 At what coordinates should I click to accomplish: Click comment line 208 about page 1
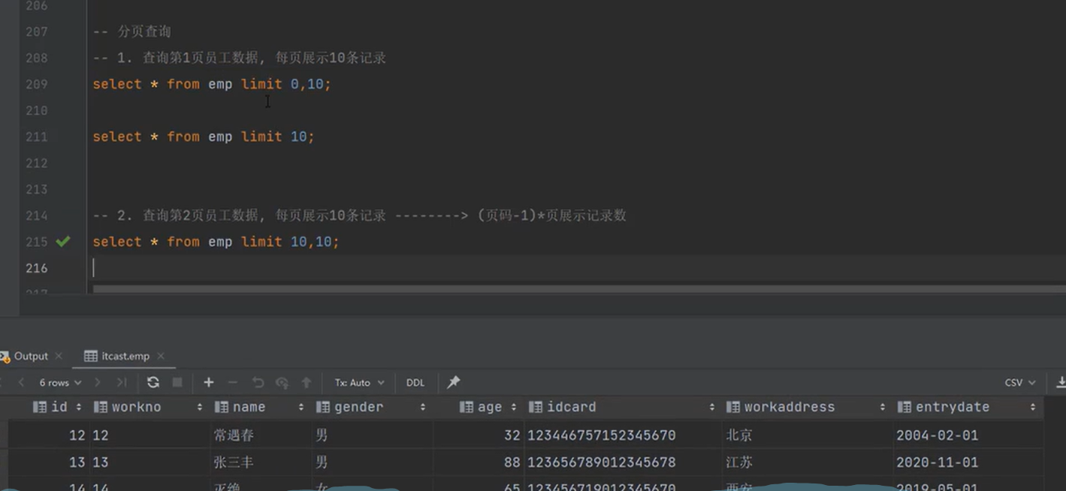pyautogui.click(x=240, y=58)
